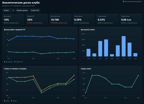Click the red down arrow under 18.700
144x104 pixels.
click(x=51, y=23)
